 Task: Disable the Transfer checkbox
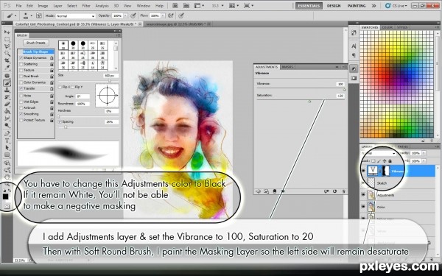(x=21, y=88)
